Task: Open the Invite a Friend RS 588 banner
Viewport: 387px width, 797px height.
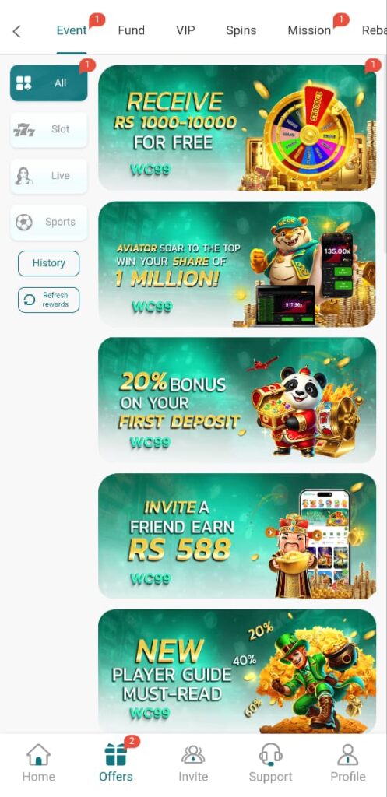Action: 237,536
